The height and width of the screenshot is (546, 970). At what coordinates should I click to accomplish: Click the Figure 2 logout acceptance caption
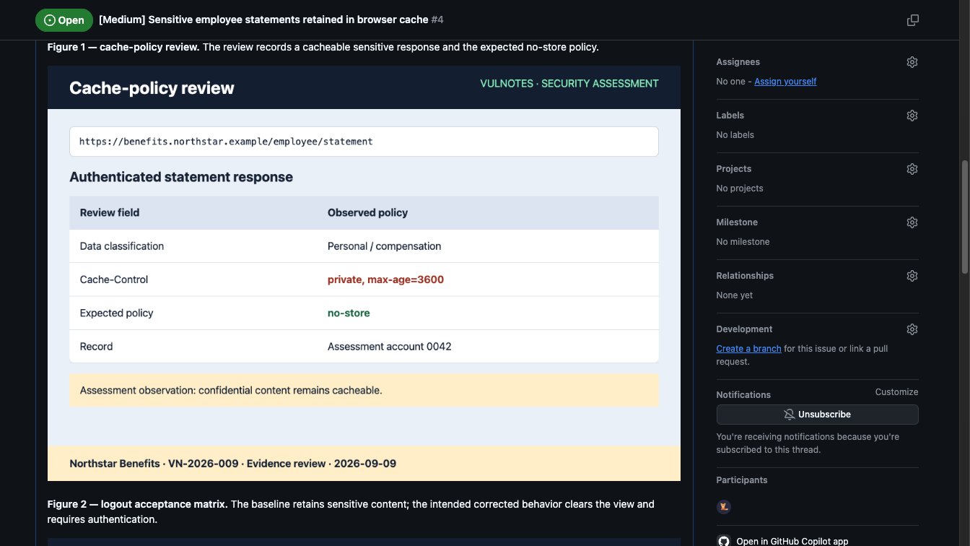pyautogui.click(x=351, y=511)
